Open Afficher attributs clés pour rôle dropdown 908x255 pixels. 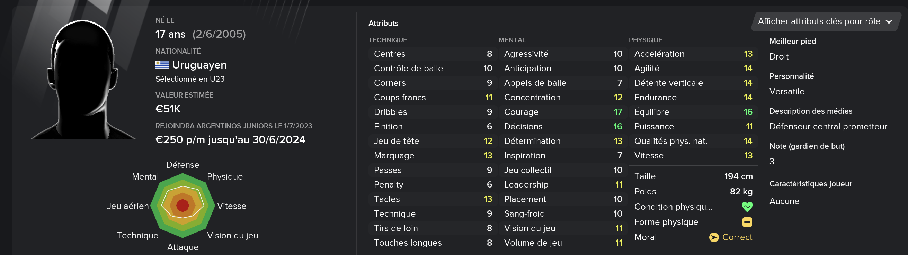click(826, 21)
